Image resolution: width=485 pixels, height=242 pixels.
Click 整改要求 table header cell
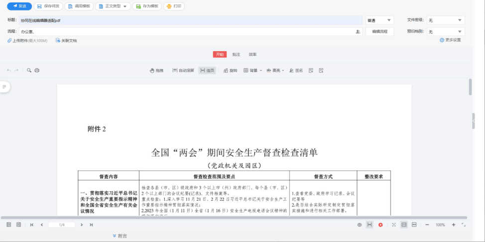coord(374,176)
